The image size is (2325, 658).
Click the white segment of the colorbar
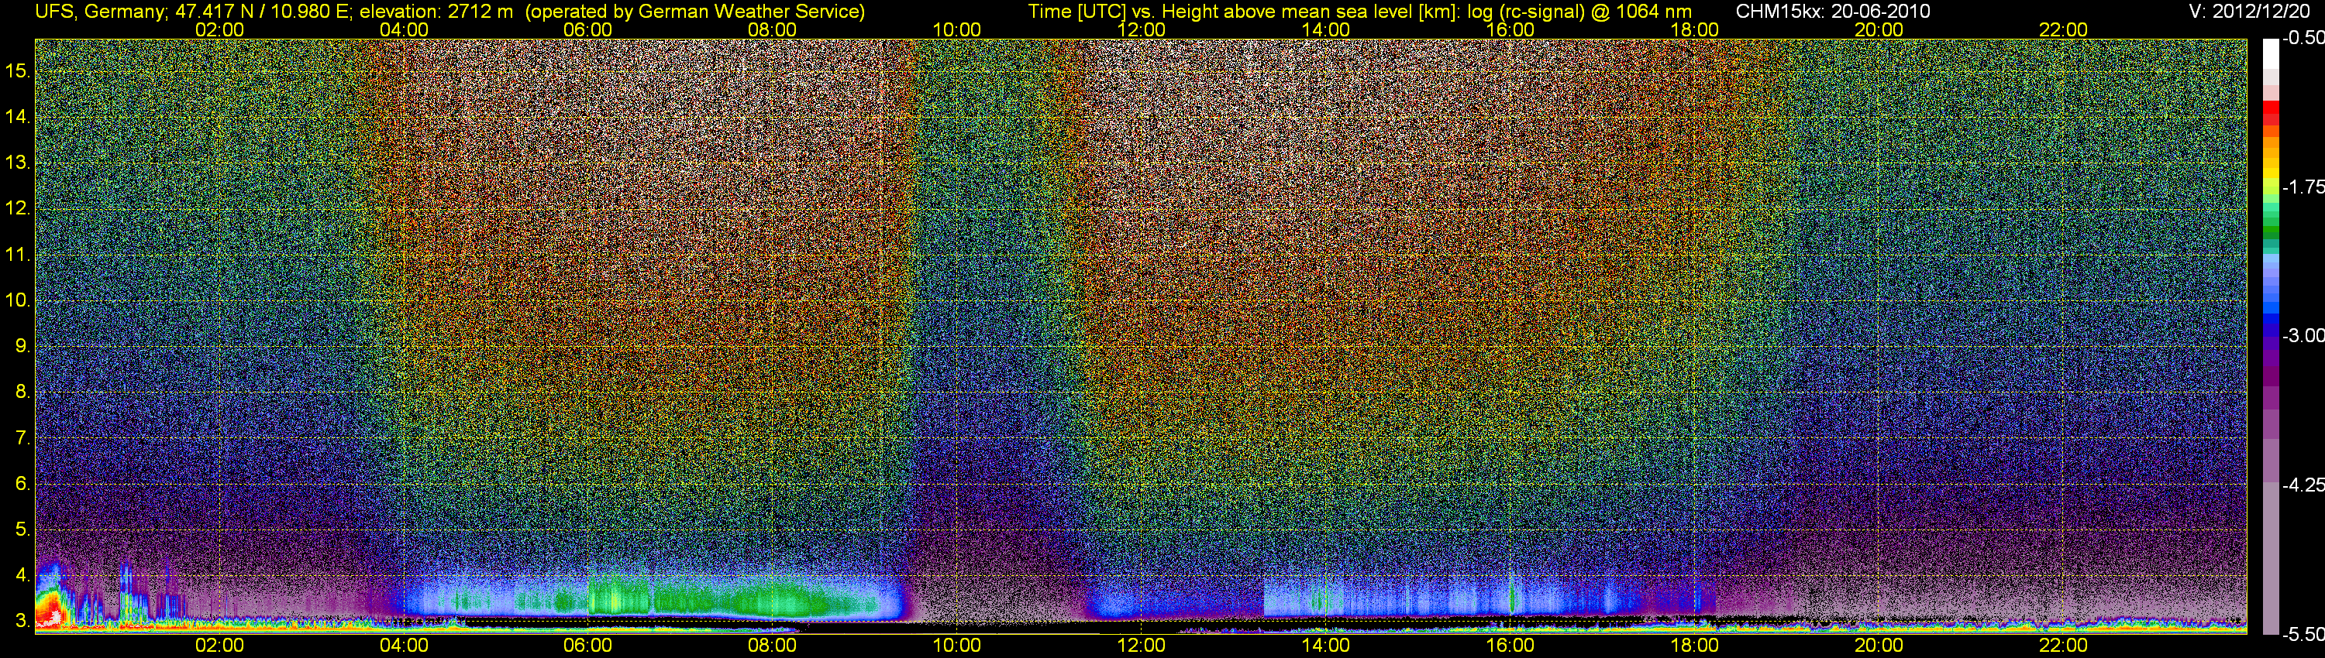tap(2271, 54)
